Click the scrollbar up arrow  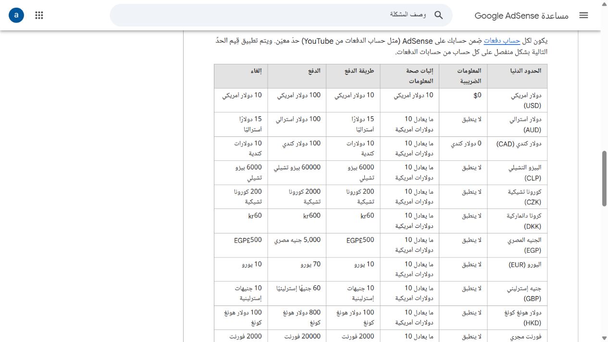click(x=604, y=4)
